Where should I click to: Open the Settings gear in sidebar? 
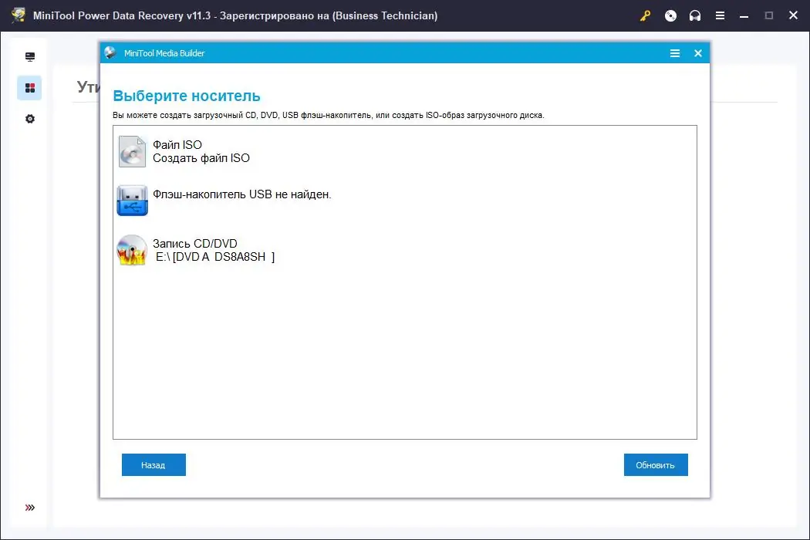click(x=30, y=119)
